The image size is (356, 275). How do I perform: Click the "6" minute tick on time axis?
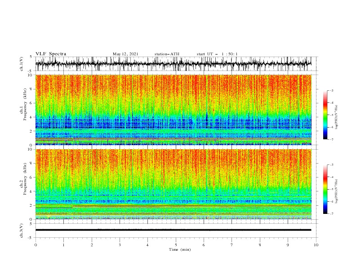point(204,245)
